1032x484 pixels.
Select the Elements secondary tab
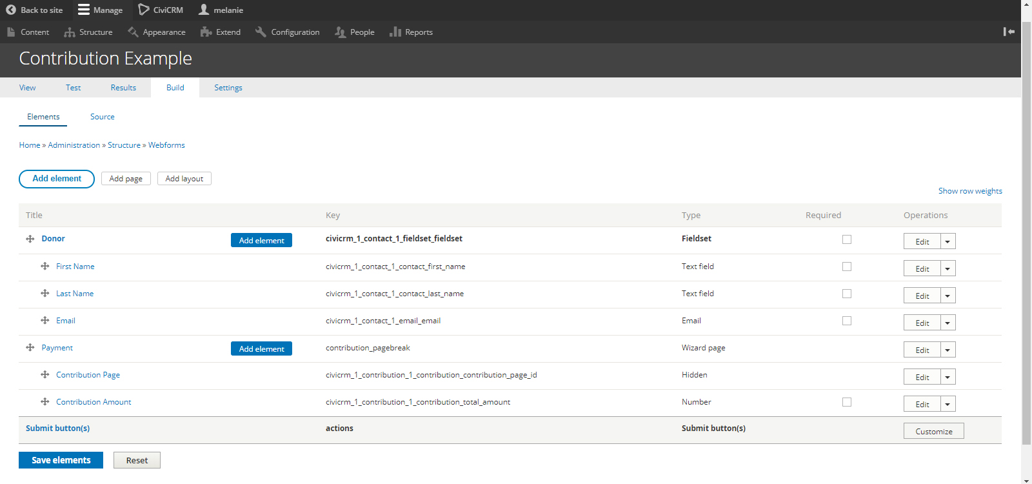(43, 117)
